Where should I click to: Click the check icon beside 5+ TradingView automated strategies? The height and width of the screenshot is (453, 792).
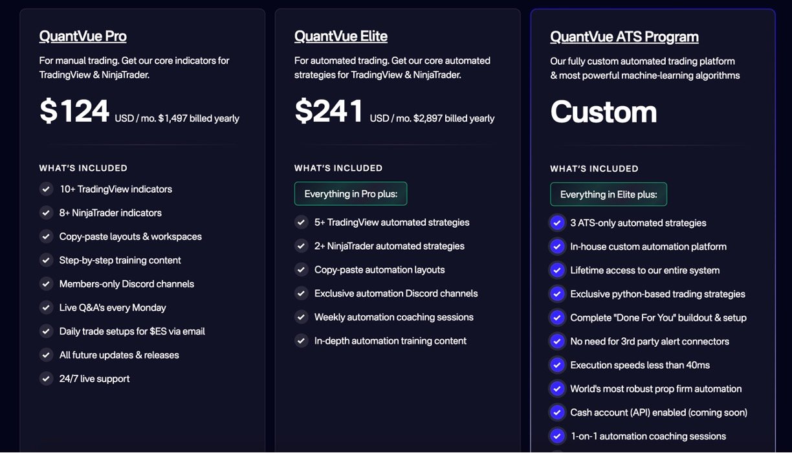(301, 223)
